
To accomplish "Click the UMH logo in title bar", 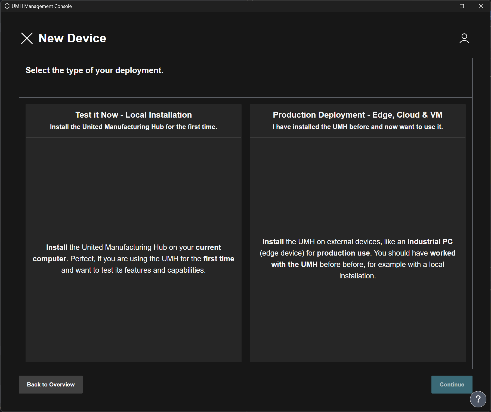I will coord(7,6).
